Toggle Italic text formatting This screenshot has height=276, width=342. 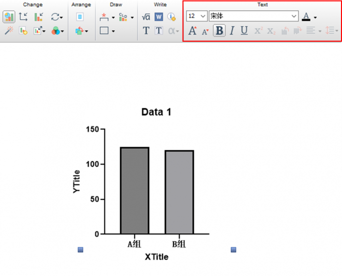point(232,31)
